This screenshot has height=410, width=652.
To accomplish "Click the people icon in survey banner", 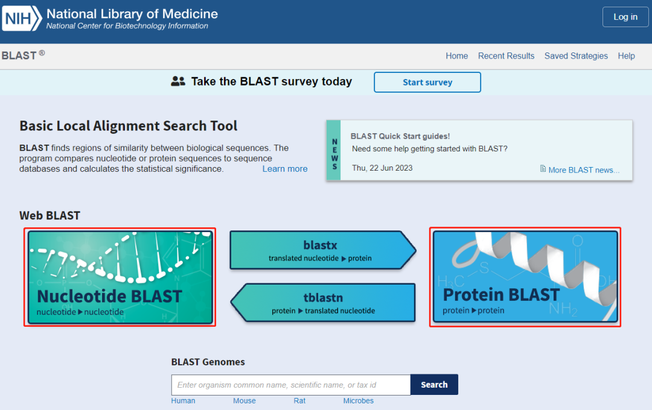I will click(x=178, y=81).
